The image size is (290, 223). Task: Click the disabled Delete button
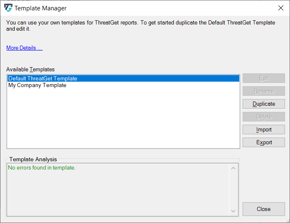(x=264, y=116)
